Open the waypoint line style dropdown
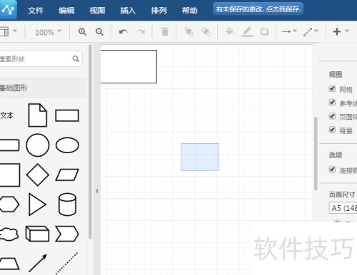This screenshot has width=357, height=275. click(x=311, y=31)
